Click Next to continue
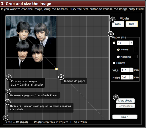Image resolution: width=146 pixels, height=128 pixels. pyautogui.click(x=125, y=117)
